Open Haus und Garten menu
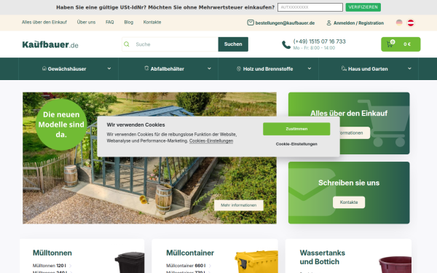 (x=369, y=69)
